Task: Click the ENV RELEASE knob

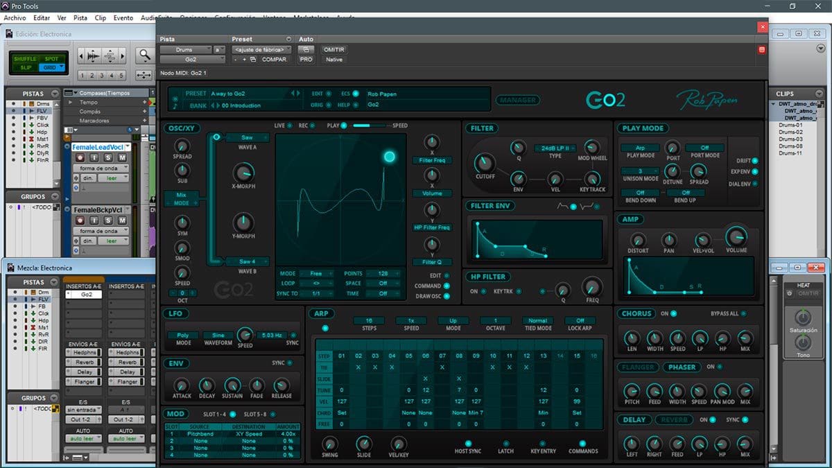Action: pos(281,385)
